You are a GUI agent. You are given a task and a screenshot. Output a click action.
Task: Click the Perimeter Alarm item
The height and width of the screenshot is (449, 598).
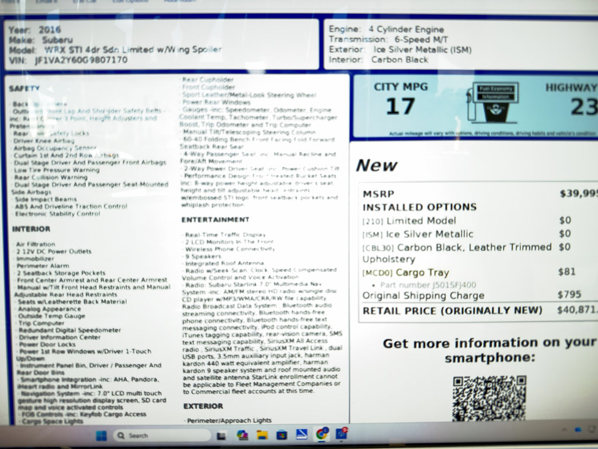43,266
